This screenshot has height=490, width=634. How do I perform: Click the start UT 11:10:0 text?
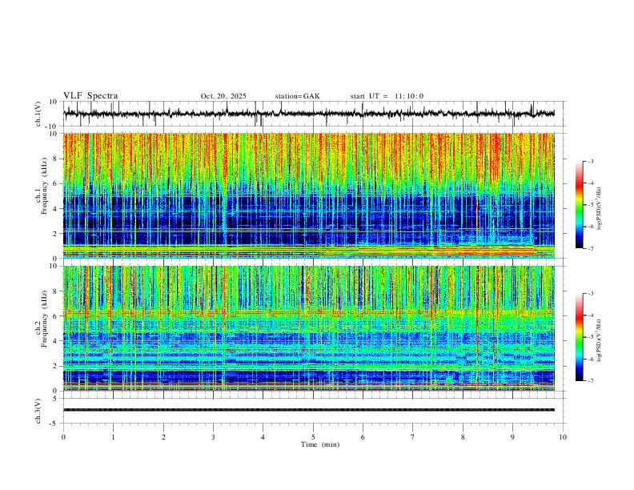coord(387,96)
